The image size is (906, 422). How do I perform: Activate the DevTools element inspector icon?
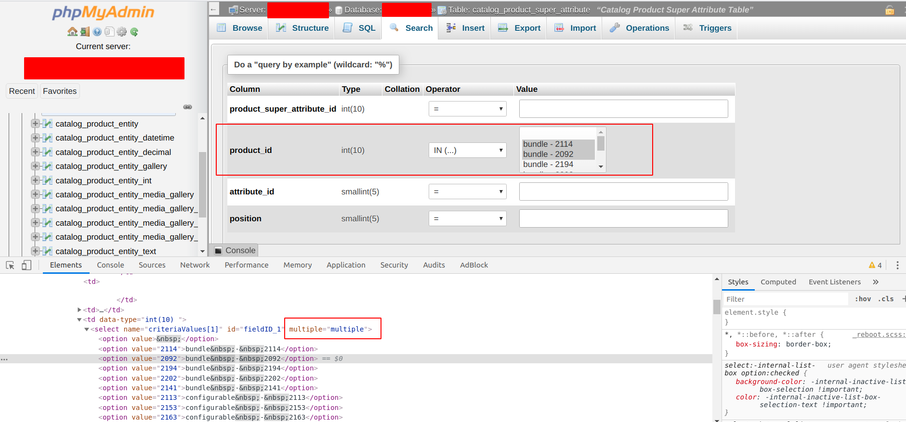click(x=10, y=265)
